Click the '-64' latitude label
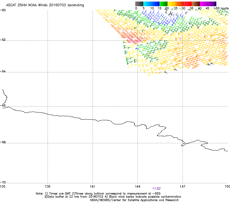 click(3, 71)
